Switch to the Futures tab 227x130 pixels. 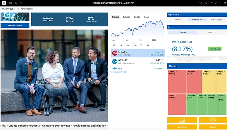127,17
